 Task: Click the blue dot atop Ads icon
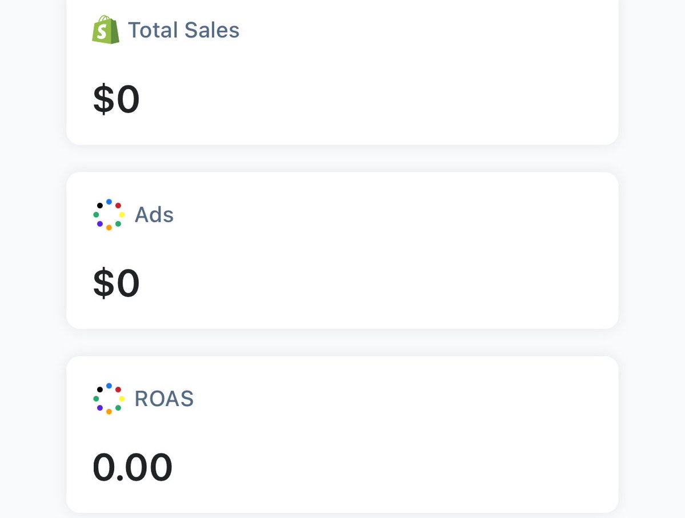(x=109, y=202)
